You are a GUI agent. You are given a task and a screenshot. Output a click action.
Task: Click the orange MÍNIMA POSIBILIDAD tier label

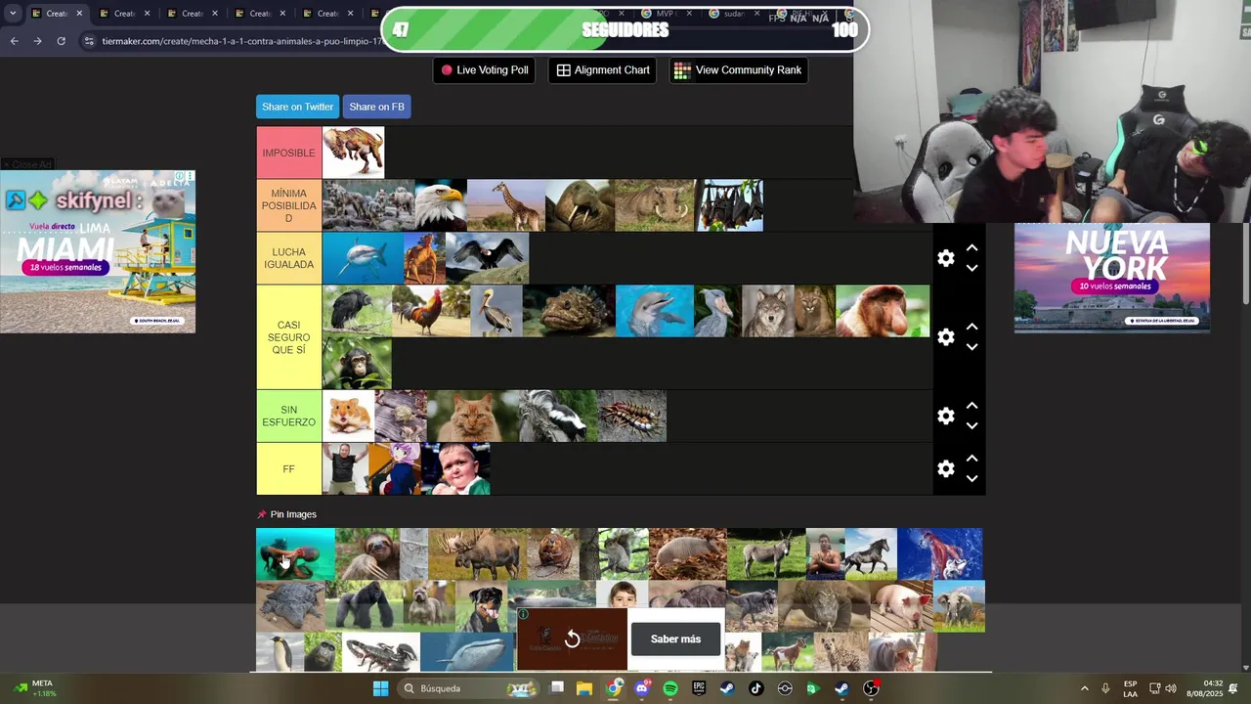click(288, 205)
